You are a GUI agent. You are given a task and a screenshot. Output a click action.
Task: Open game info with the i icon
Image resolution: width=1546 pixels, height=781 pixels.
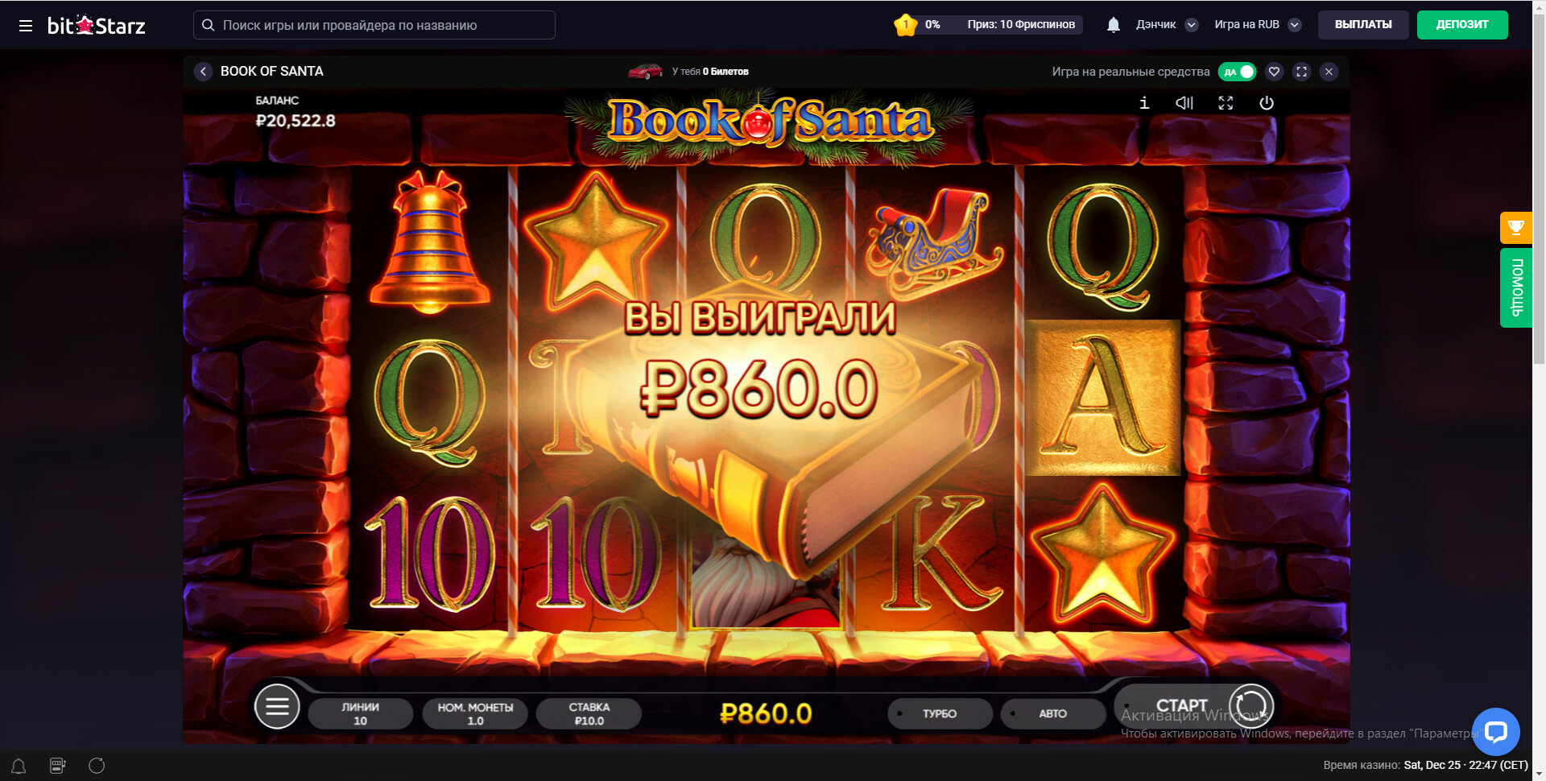(1144, 103)
